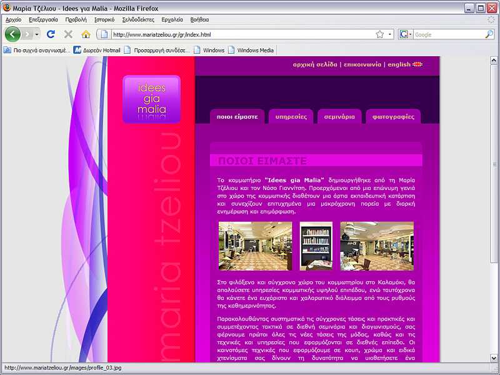500x375 pixels.
Task: Open the search engine selector dropdown
Action: click(x=406, y=34)
